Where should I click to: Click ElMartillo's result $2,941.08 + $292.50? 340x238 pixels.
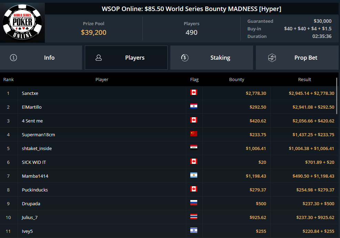(x=313, y=107)
